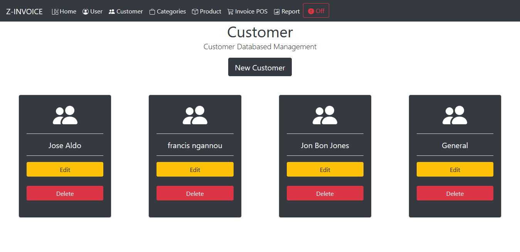This screenshot has width=520, height=252.
Task: Click the red Off button
Action: 316,10
